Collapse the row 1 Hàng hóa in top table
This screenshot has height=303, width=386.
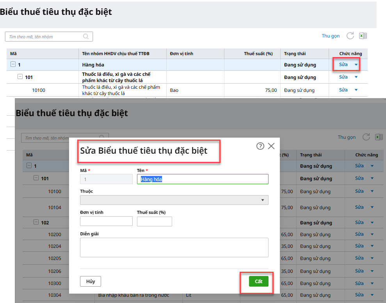(13, 65)
